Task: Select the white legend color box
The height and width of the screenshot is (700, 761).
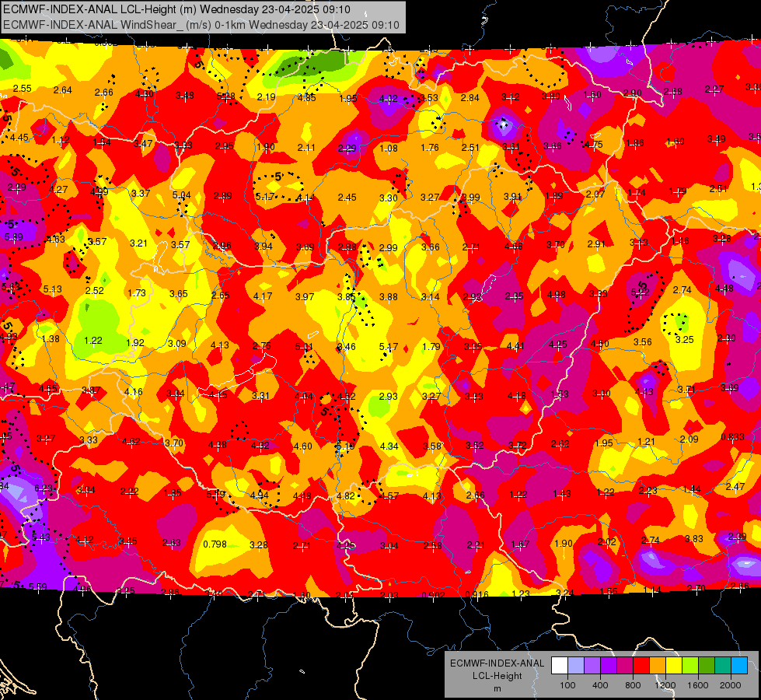Action: point(559,665)
